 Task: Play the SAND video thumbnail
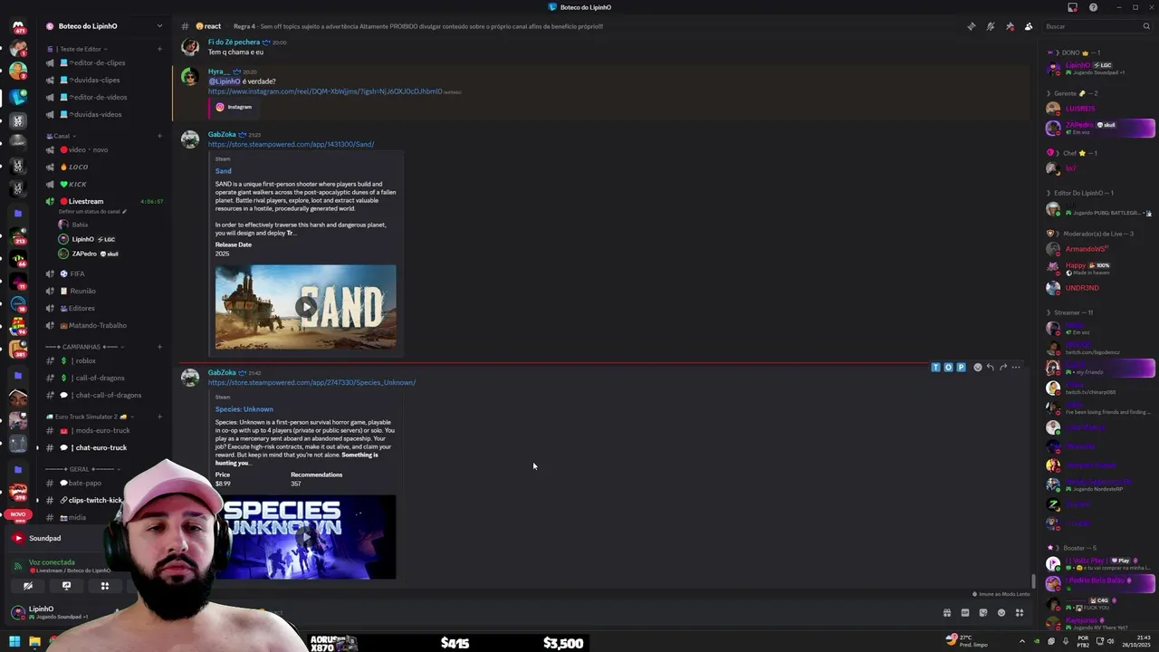point(306,307)
